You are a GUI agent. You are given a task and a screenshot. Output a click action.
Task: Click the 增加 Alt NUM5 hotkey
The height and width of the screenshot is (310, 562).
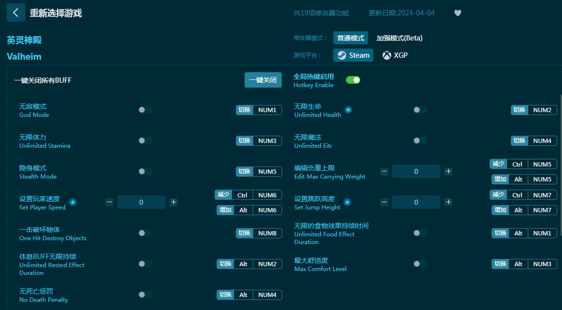click(x=524, y=179)
